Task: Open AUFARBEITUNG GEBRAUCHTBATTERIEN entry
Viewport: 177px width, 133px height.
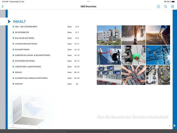Action: (31, 78)
